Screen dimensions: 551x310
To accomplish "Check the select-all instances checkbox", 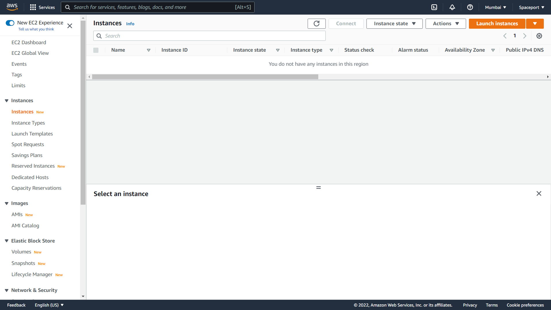I will pyautogui.click(x=96, y=50).
